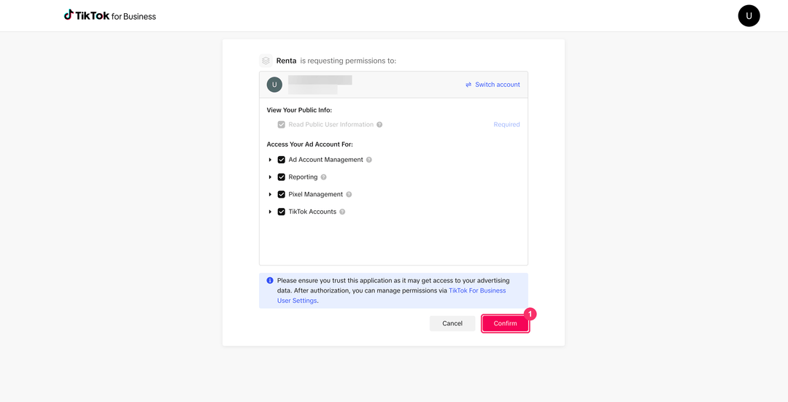
Task: Click the Required label
Action: click(506, 125)
